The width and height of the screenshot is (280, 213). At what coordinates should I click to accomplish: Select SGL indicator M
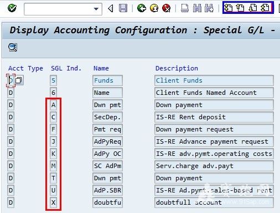point(53,166)
